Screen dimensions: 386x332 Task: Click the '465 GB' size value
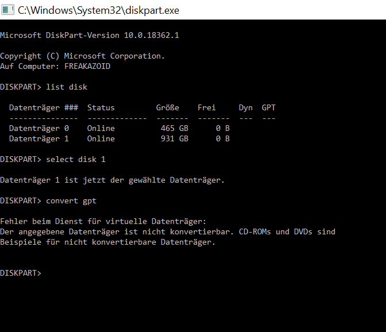point(174,128)
